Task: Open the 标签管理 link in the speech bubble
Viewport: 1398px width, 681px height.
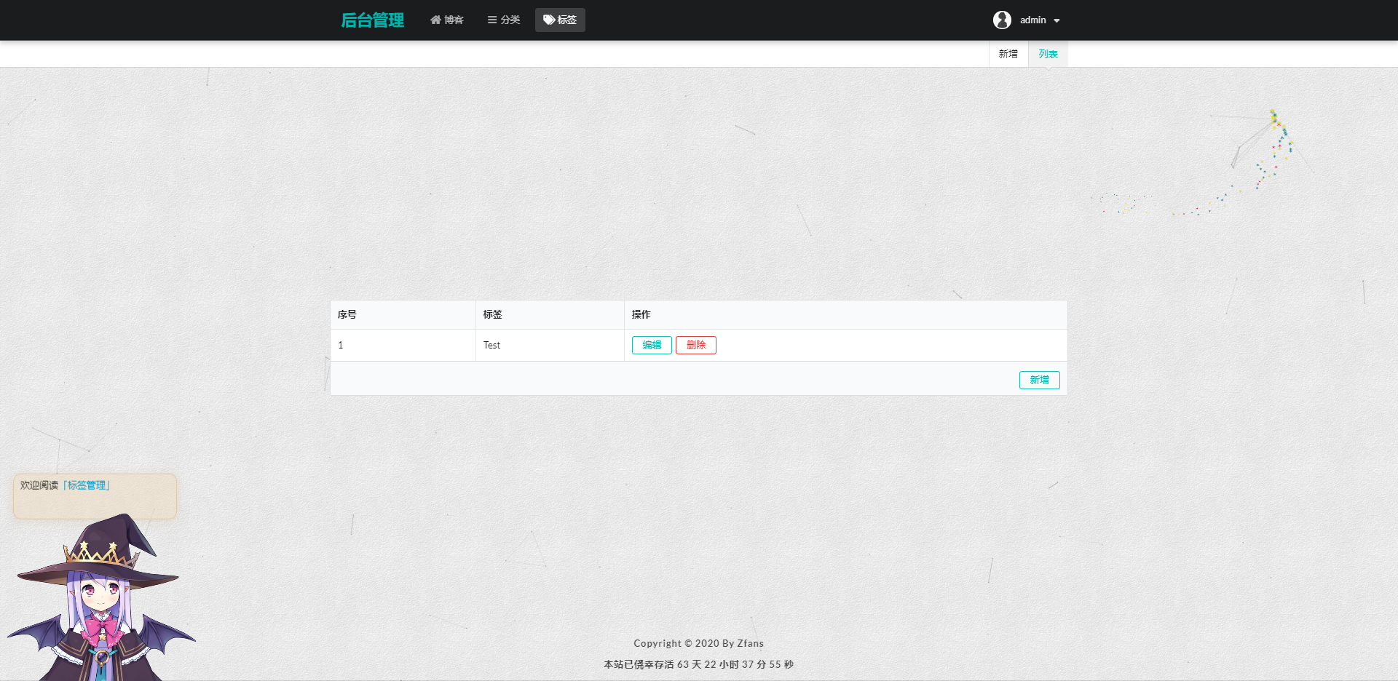Action: (87, 485)
